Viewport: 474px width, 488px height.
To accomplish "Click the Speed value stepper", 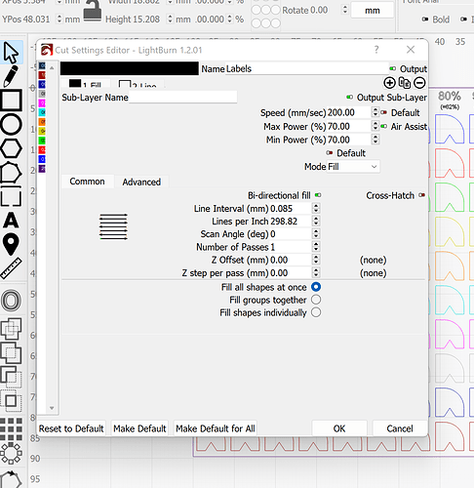I will (375, 112).
